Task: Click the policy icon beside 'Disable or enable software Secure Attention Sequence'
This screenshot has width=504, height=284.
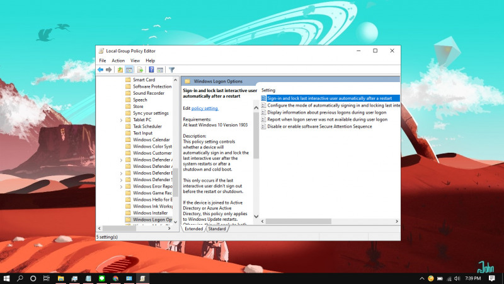Action: click(x=263, y=127)
